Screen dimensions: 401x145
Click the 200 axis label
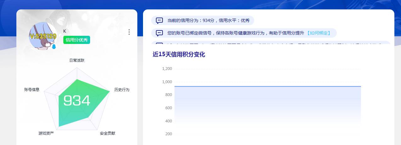[x=169, y=134]
